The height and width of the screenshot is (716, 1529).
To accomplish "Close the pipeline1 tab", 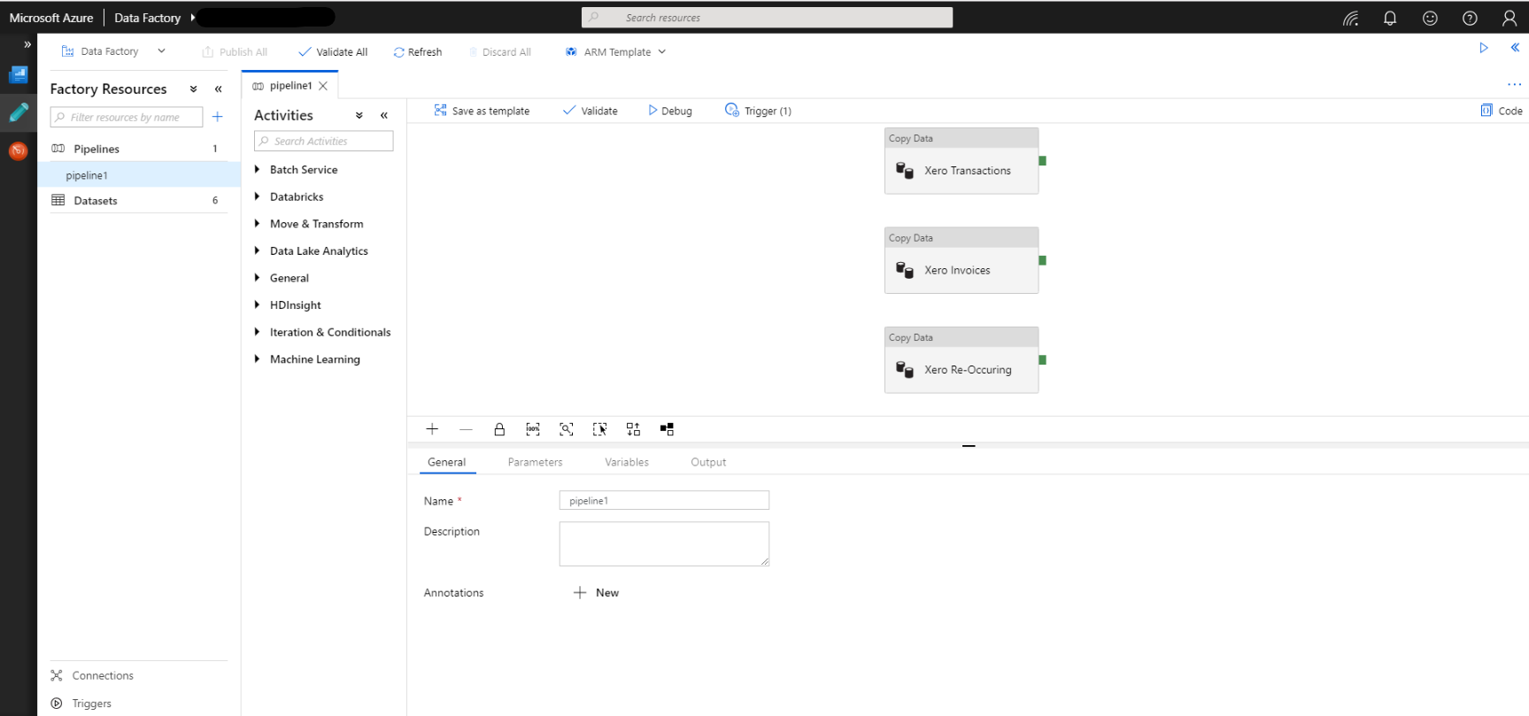I will tap(323, 86).
